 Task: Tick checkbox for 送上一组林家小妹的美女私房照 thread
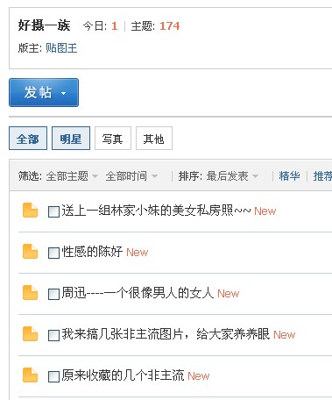(53, 211)
